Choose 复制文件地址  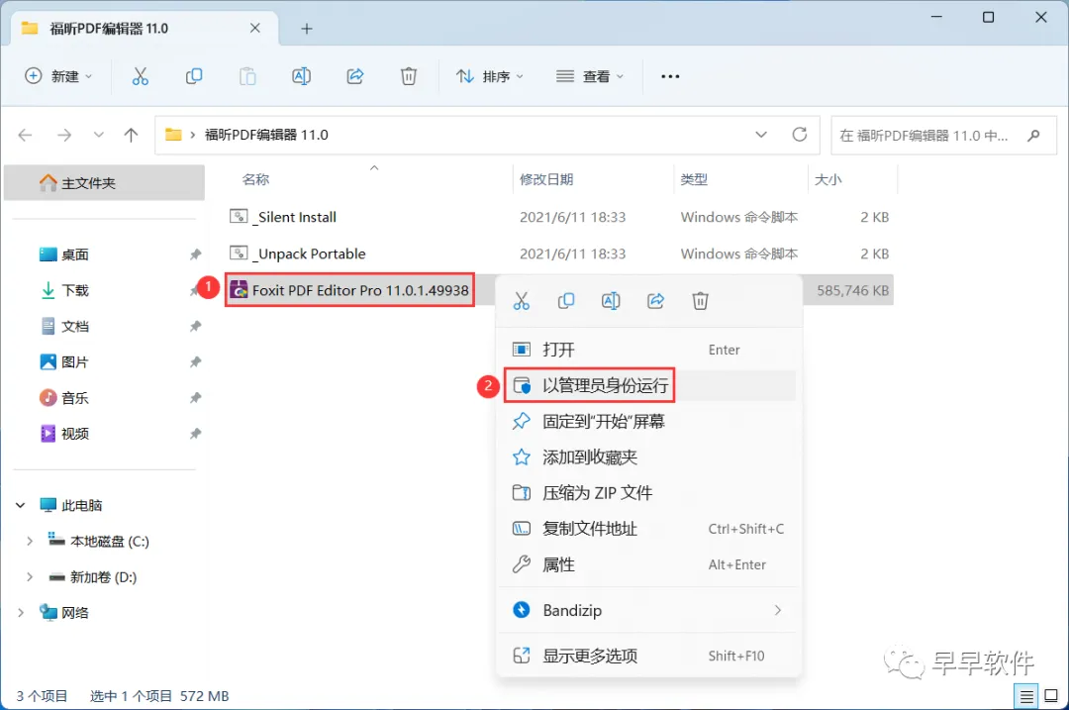[648, 529]
